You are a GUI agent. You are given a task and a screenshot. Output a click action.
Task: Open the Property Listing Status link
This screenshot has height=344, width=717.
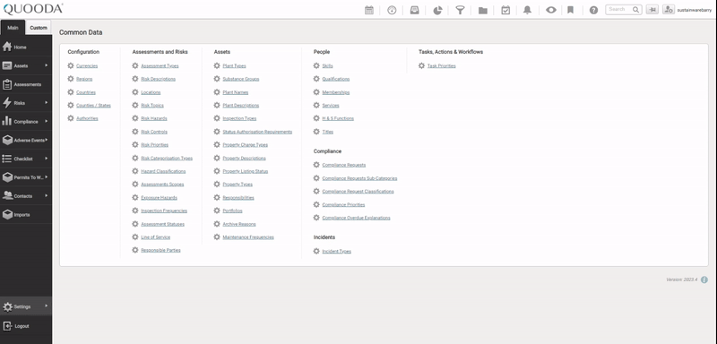245,171
